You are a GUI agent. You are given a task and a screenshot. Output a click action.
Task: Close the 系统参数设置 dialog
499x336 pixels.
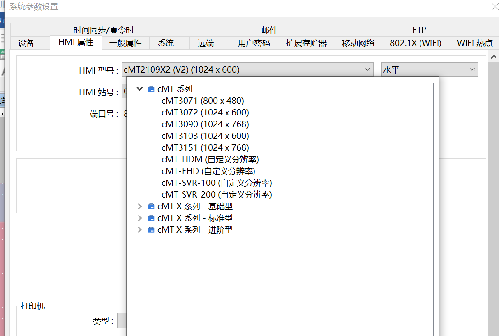(494, 7)
